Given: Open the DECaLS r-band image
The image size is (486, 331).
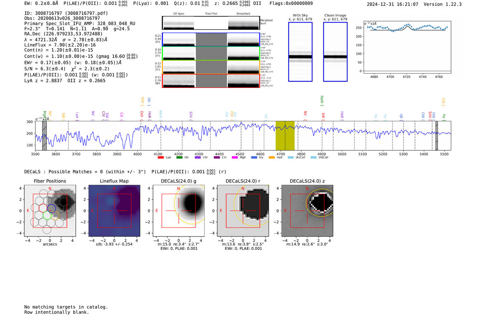Looking at the screenshot, I should tap(243, 210).
